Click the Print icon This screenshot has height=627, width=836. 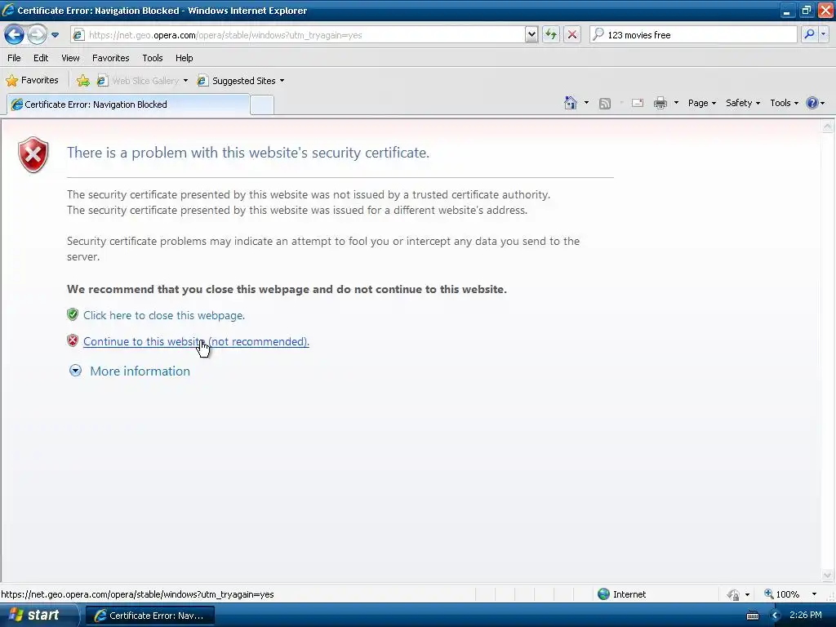660,103
